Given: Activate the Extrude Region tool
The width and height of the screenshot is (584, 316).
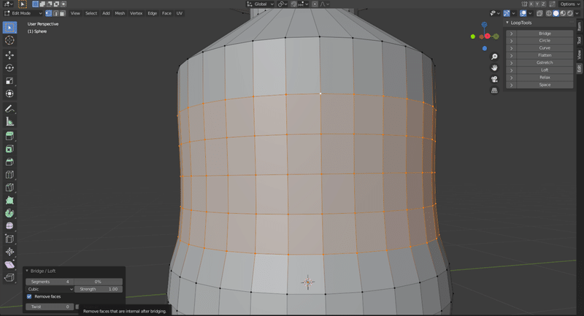Looking at the screenshot, I should tap(9, 136).
